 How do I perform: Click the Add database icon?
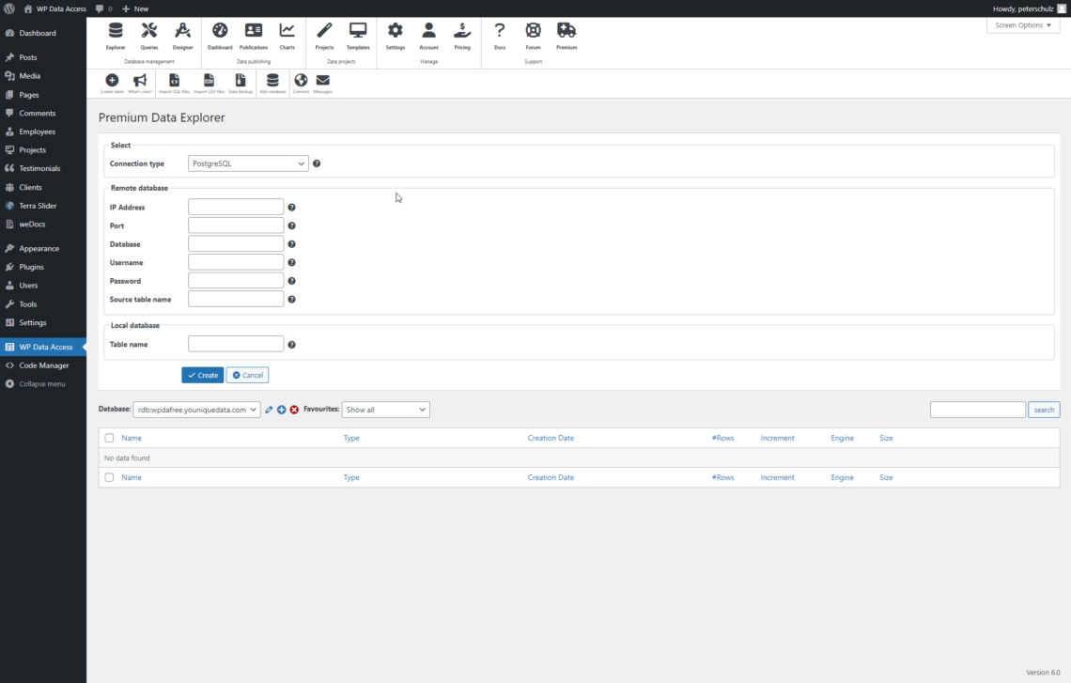(272, 83)
